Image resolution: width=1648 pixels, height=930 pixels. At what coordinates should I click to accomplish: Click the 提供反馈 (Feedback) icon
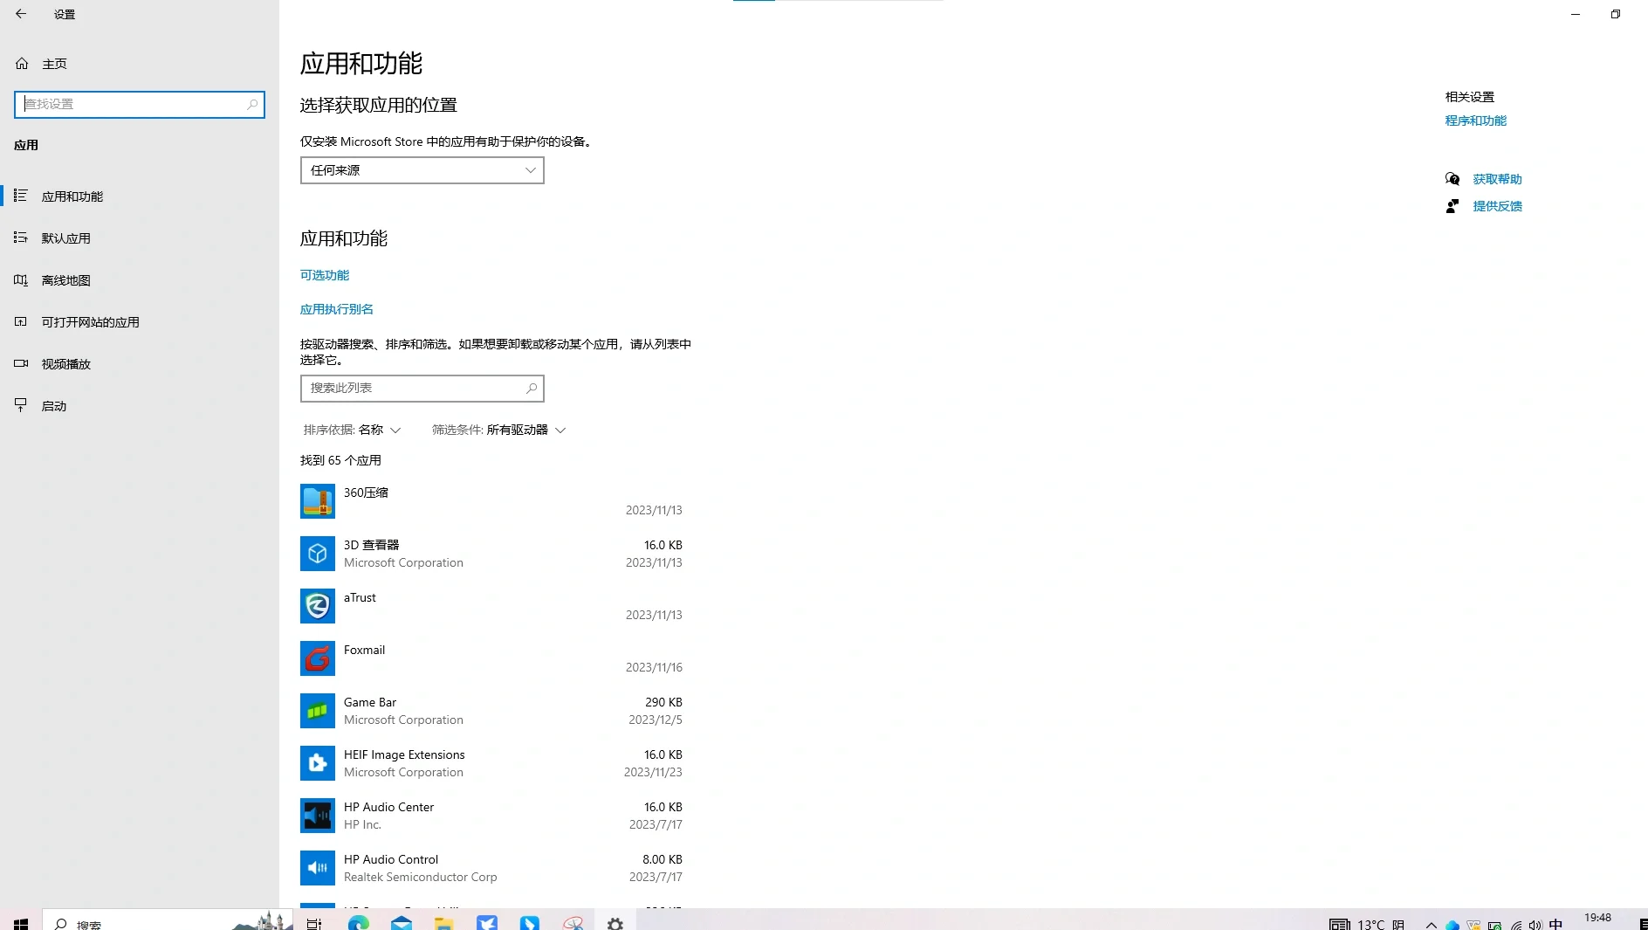pyautogui.click(x=1452, y=206)
